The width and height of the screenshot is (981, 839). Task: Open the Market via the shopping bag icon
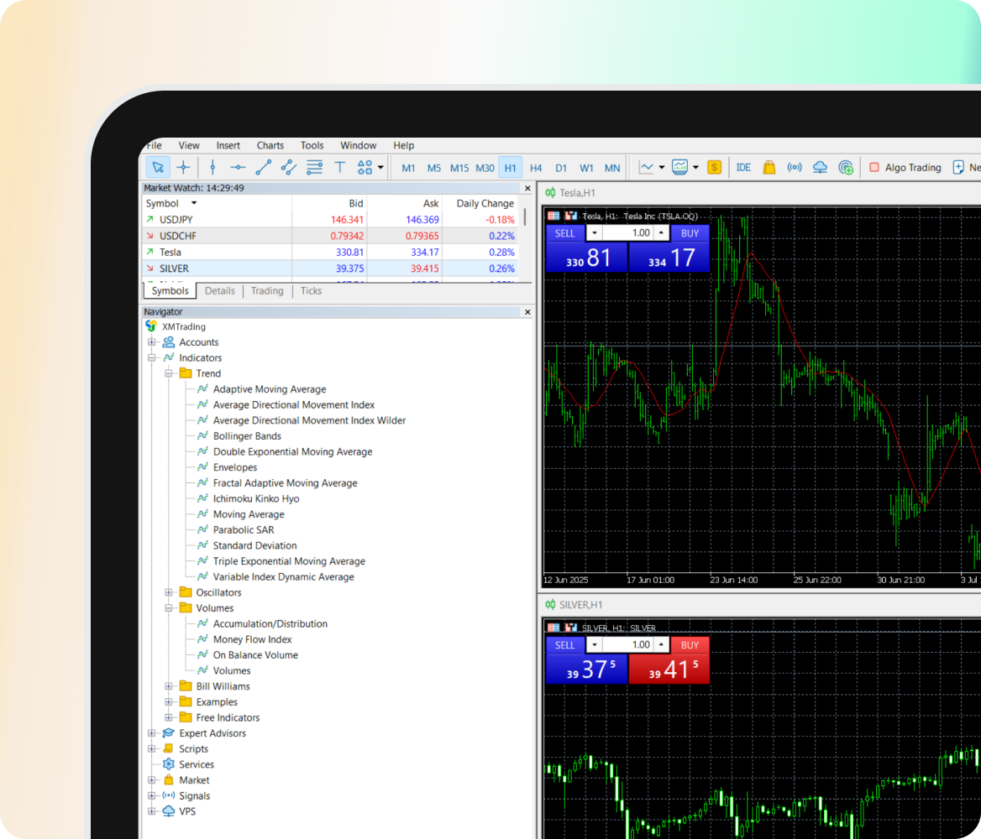[x=769, y=167]
